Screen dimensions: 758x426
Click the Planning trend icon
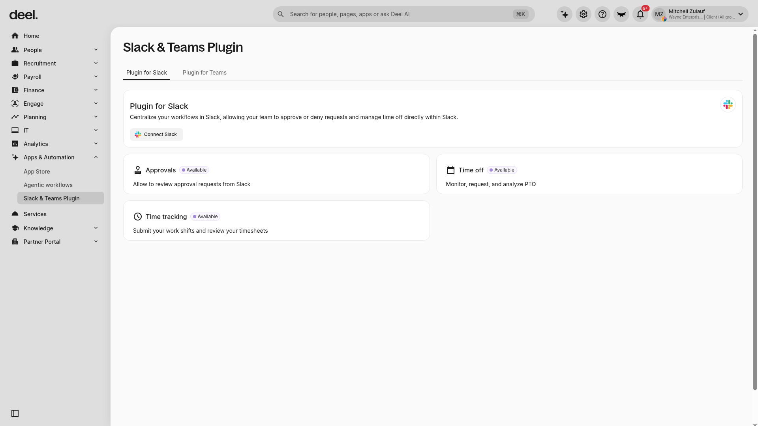[x=15, y=117]
